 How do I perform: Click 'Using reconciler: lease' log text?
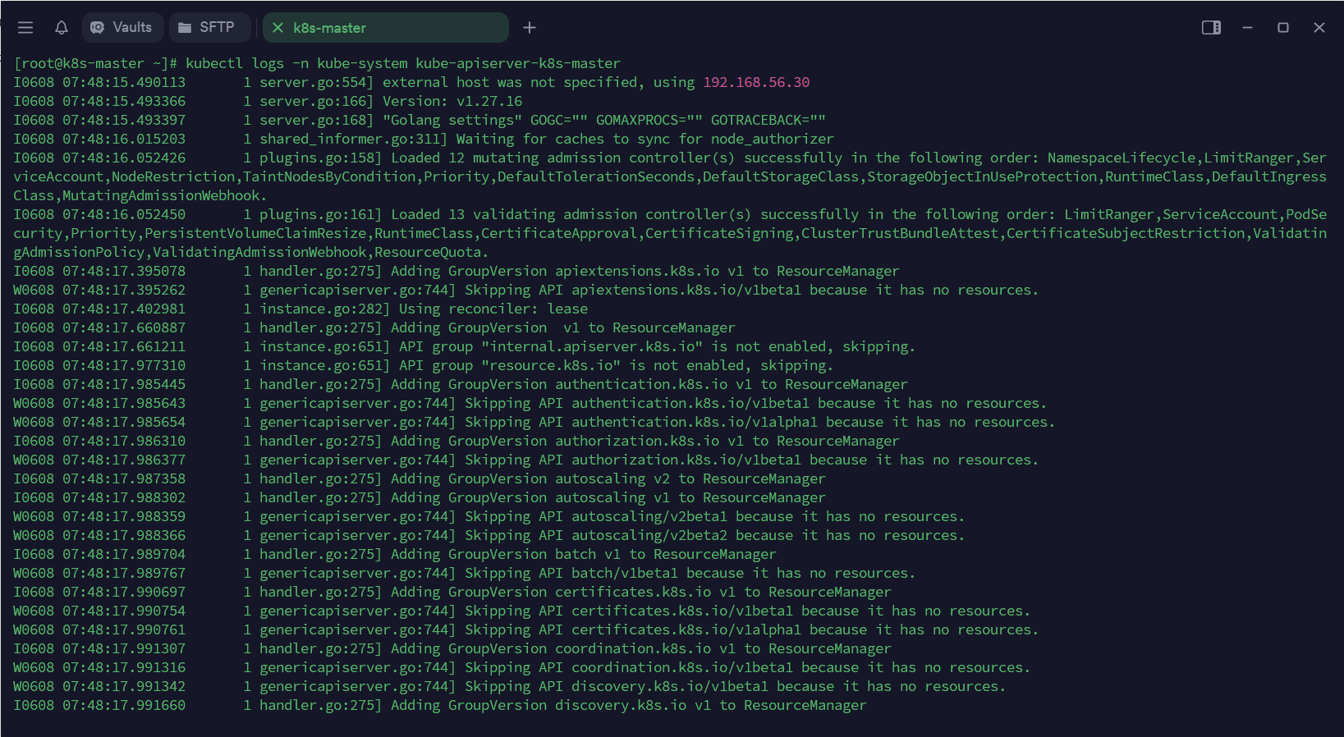pos(493,309)
